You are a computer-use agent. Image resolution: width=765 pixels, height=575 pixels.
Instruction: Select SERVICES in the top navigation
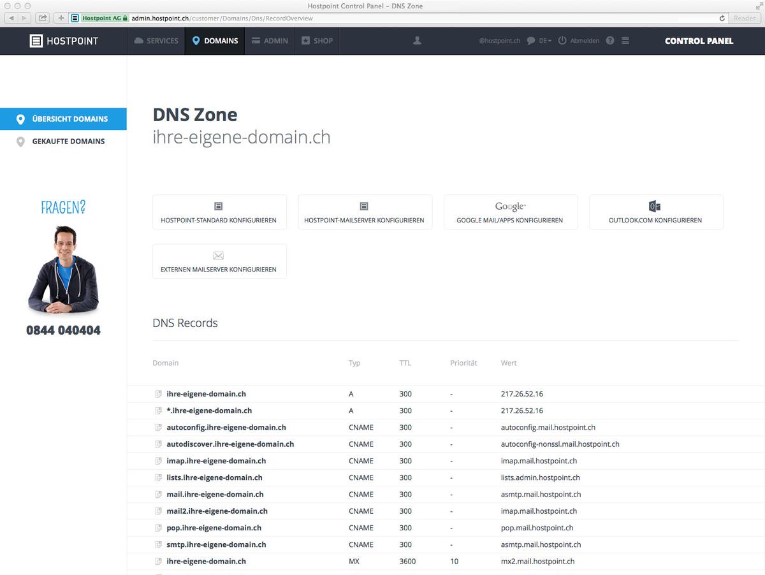click(x=156, y=40)
